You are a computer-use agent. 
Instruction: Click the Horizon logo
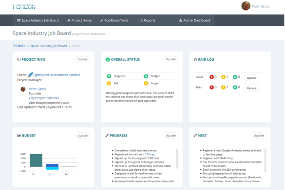24,7
